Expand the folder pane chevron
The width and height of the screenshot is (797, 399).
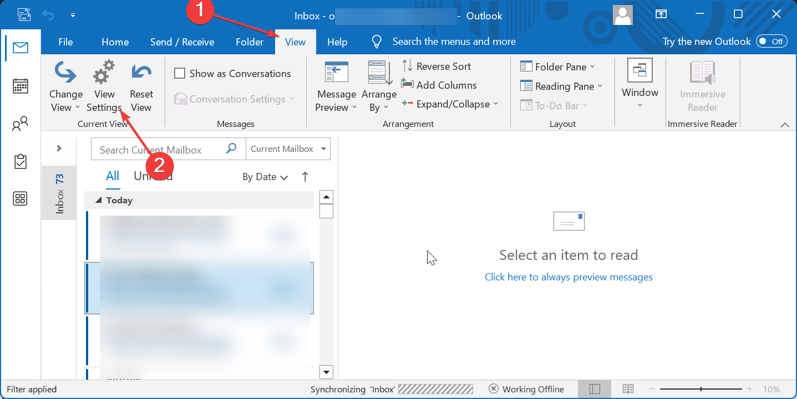(x=59, y=149)
